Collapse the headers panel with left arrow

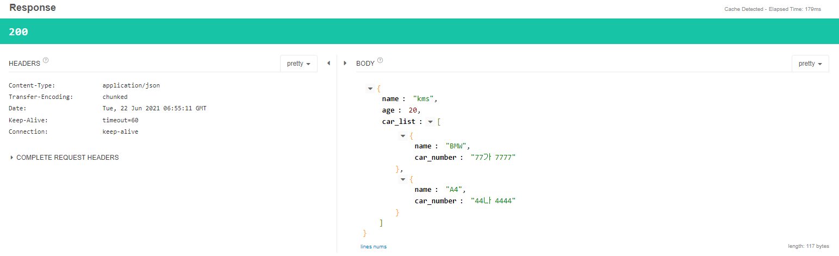328,63
